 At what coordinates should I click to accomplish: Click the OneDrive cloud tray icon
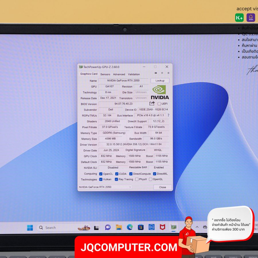click(x=205, y=227)
